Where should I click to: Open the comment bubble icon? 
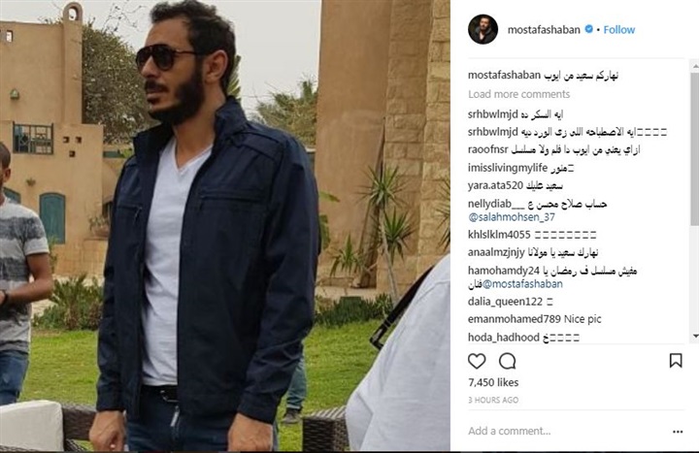point(508,361)
